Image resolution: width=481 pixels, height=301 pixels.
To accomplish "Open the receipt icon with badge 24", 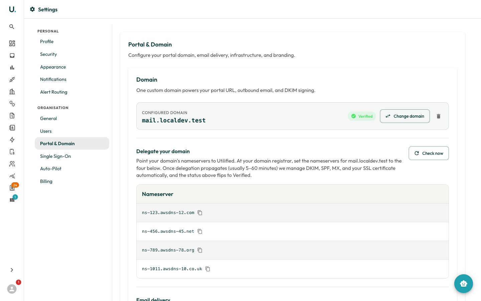I will [12, 188].
